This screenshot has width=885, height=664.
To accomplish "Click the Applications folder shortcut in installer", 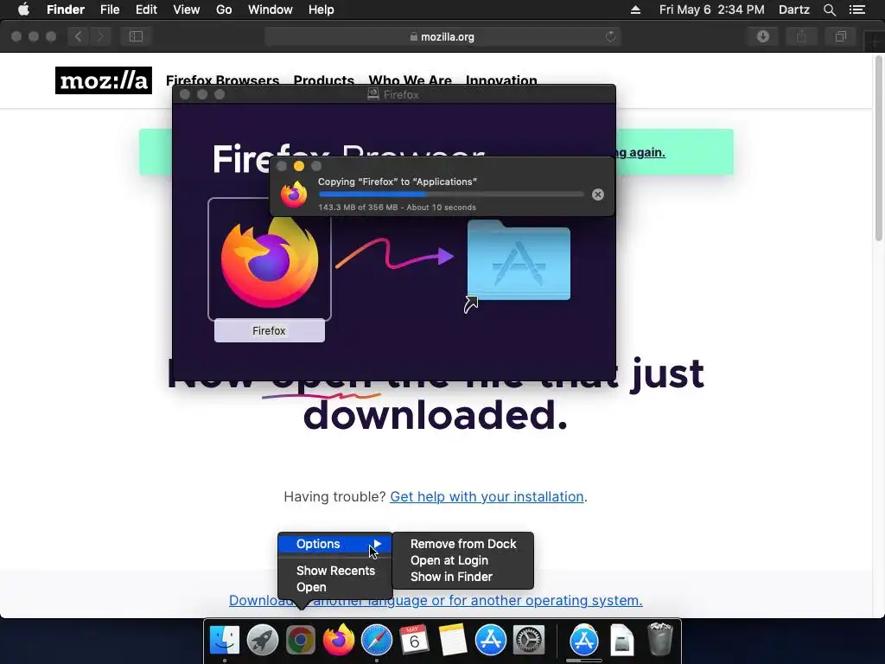I will pos(519,261).
